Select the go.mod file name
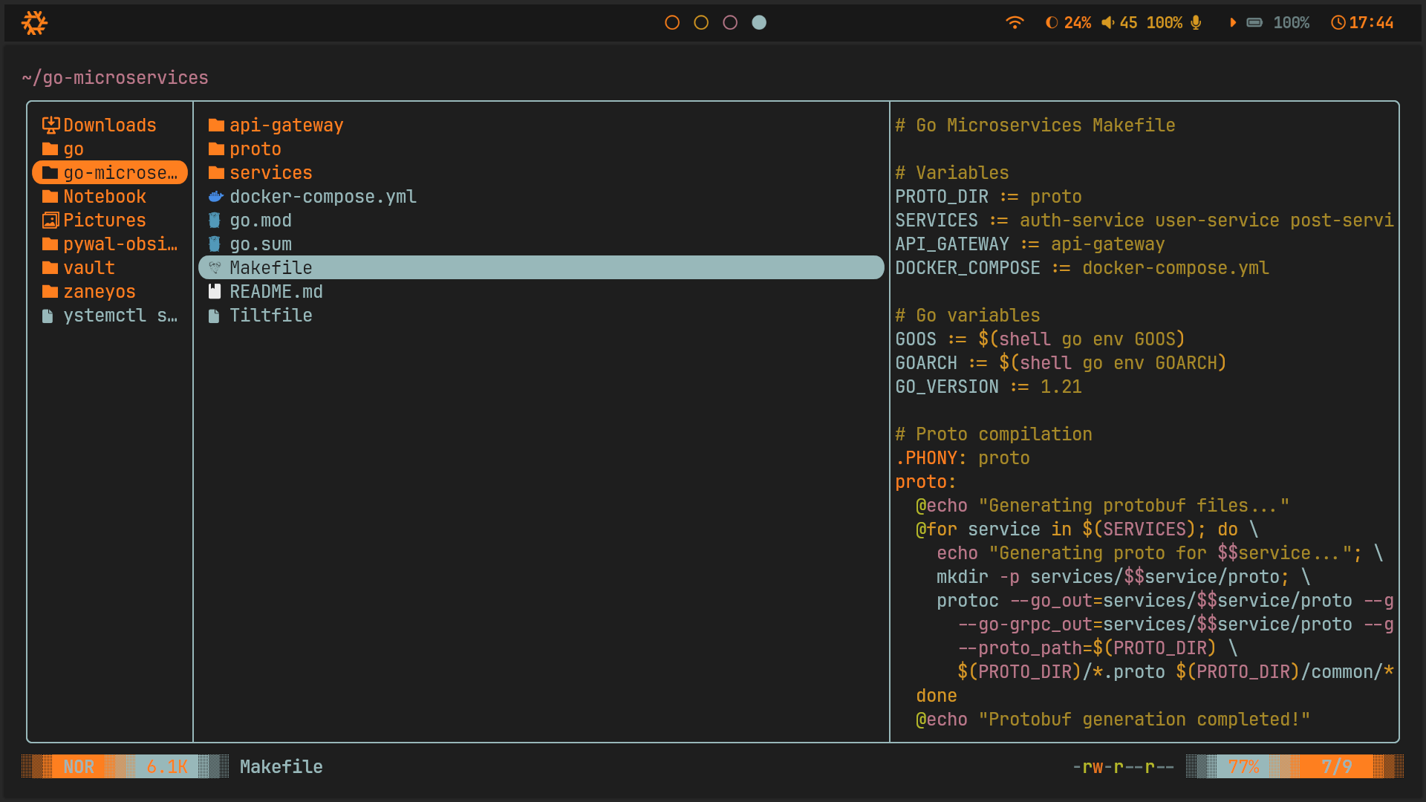 [261, 221]
